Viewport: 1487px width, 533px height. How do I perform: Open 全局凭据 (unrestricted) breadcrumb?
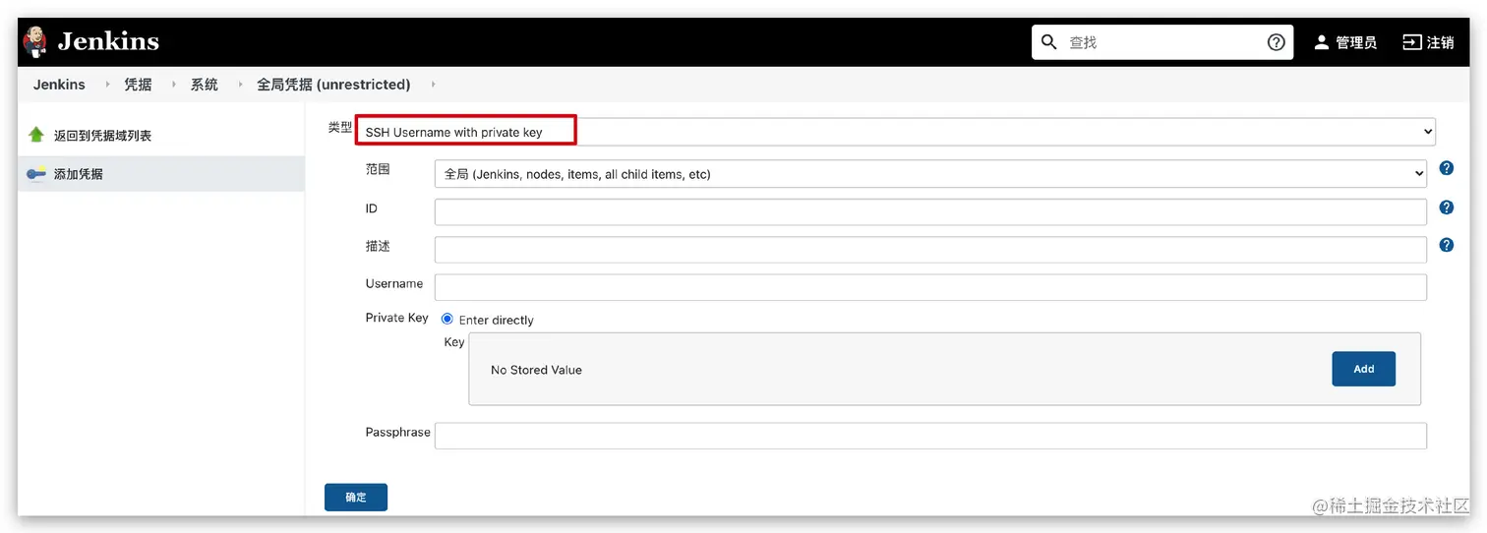pyautogui.click(x=333, y=85)
